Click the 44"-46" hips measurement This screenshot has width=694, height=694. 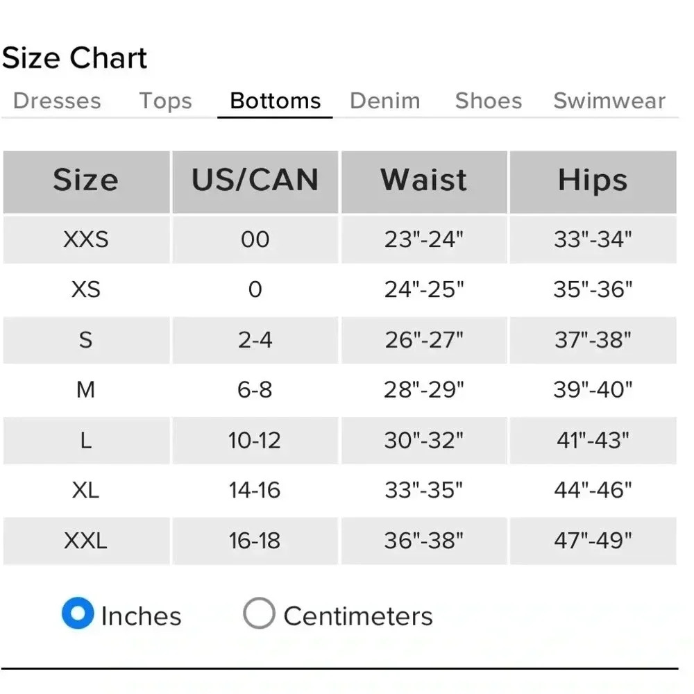(x=593, y=491)
